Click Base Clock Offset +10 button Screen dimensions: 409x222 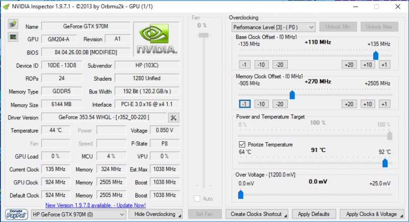(x=368, y=65)
